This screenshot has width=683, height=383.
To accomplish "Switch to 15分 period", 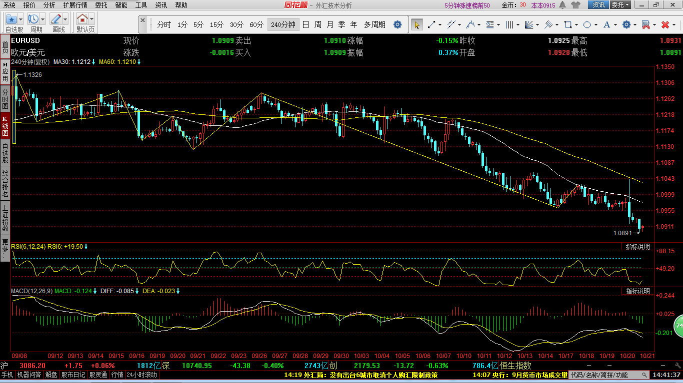I will 216,24.
